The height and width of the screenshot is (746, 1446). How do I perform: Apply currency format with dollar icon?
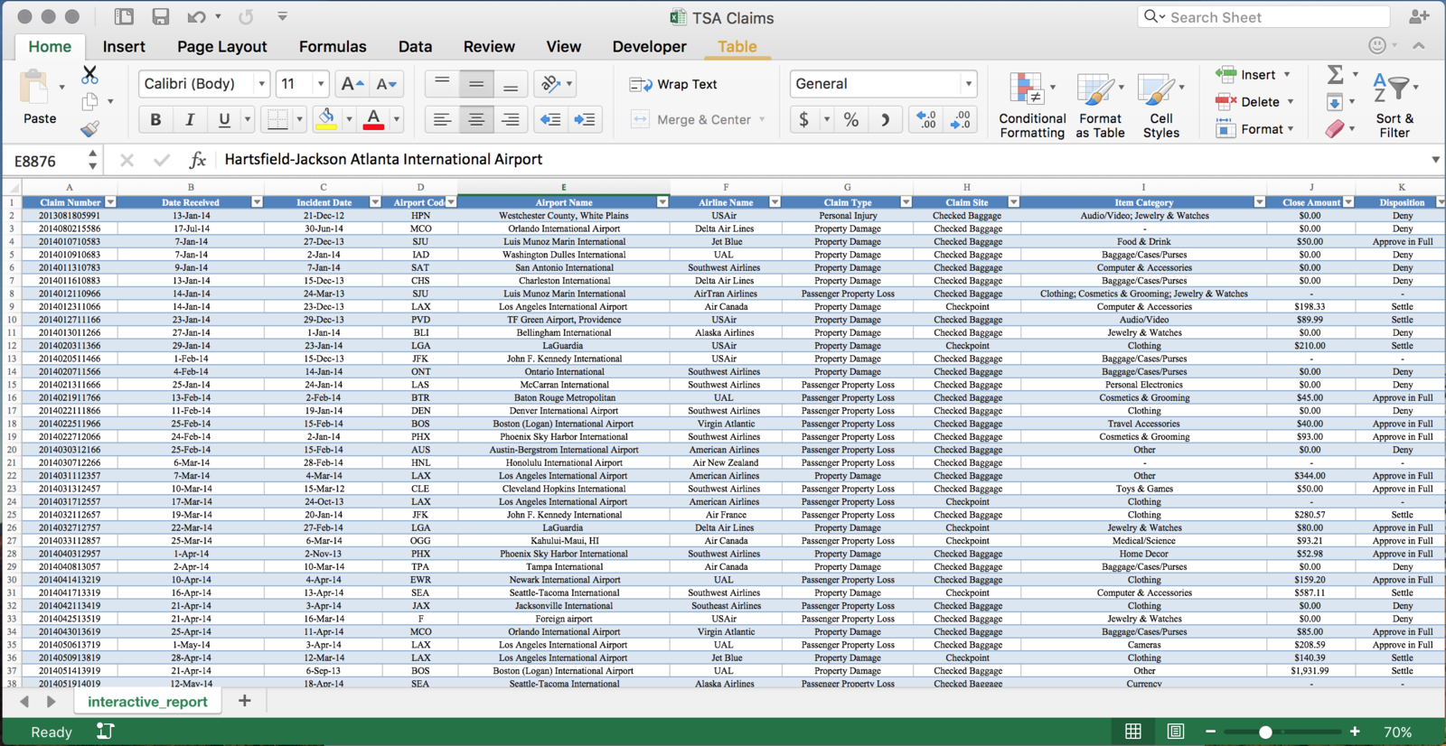[x=803, y=119]
